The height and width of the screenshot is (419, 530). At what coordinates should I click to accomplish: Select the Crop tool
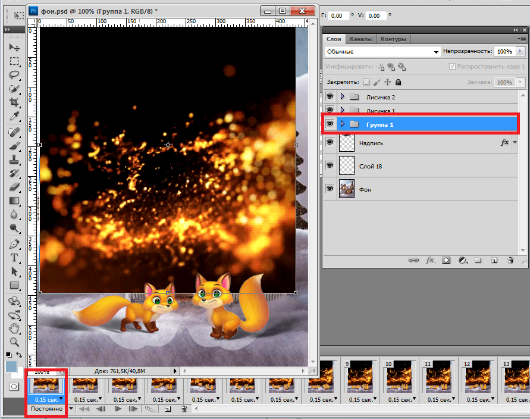pos(14,102)
